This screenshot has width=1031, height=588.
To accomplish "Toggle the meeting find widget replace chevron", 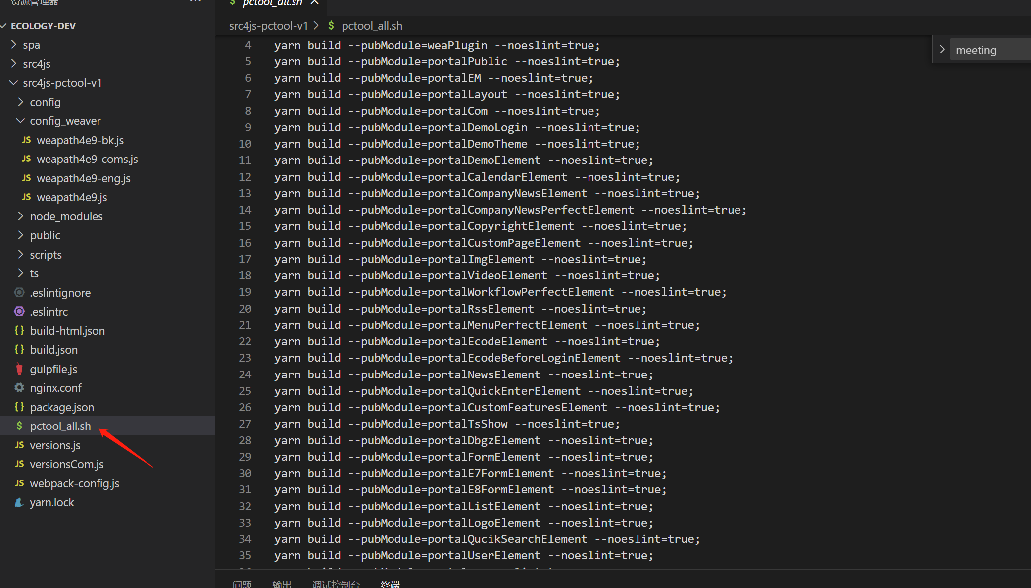I will [x=942, y=50].
